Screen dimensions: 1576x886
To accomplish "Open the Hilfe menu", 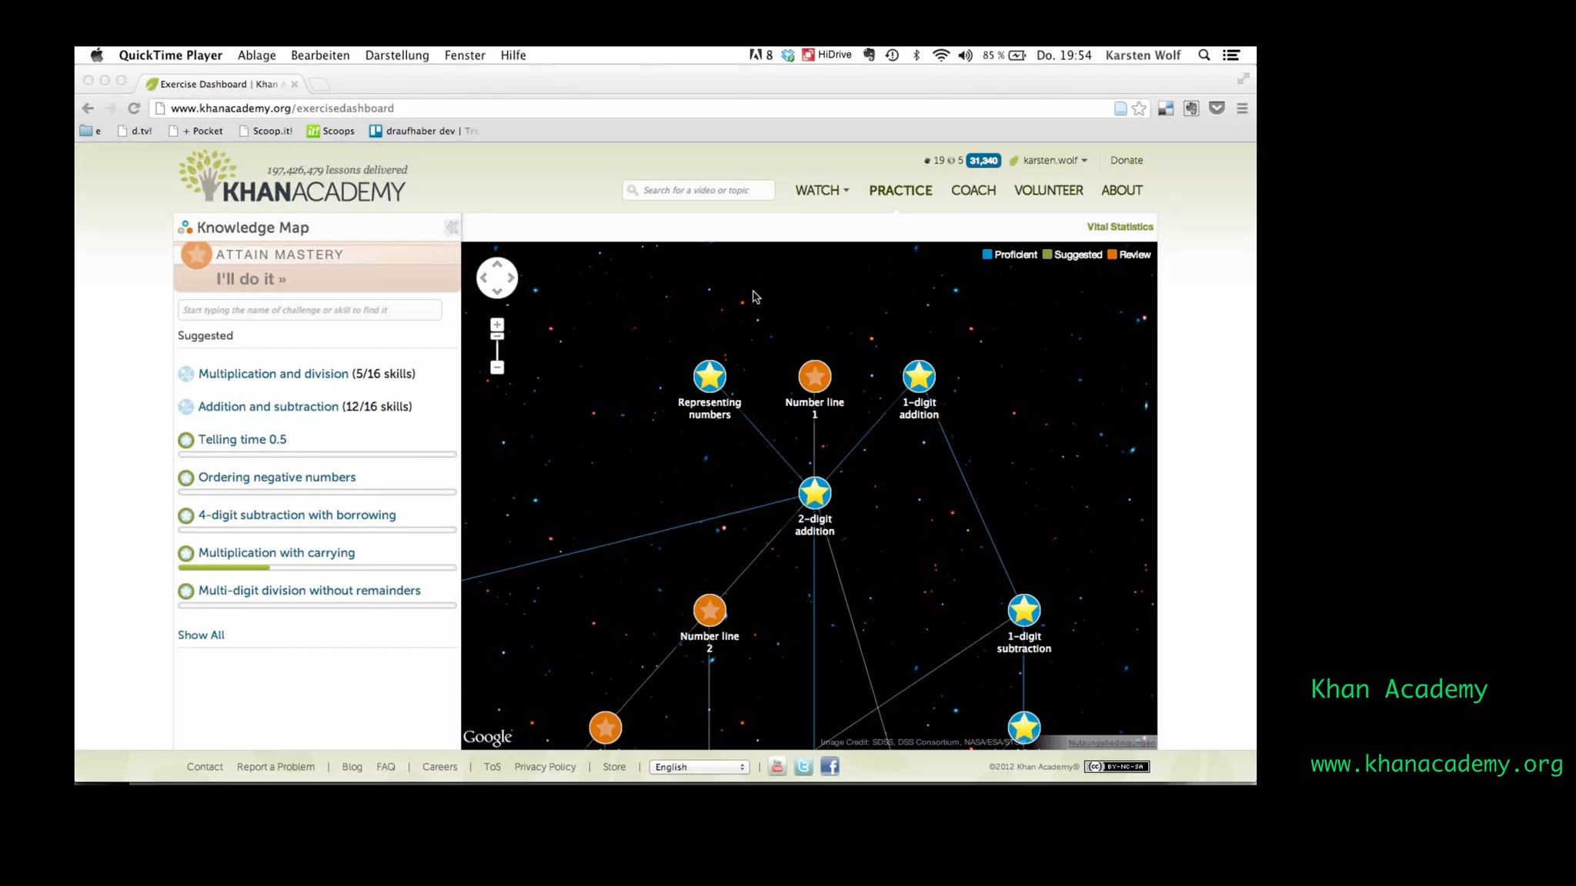I will pos(513,55).
